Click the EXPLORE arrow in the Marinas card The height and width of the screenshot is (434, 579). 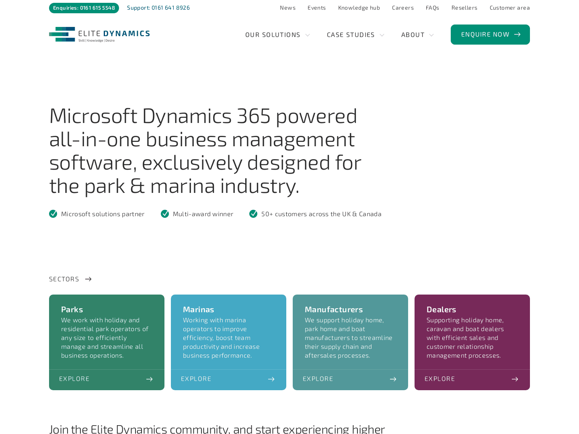pyautogui.click(x=271, y=379)
